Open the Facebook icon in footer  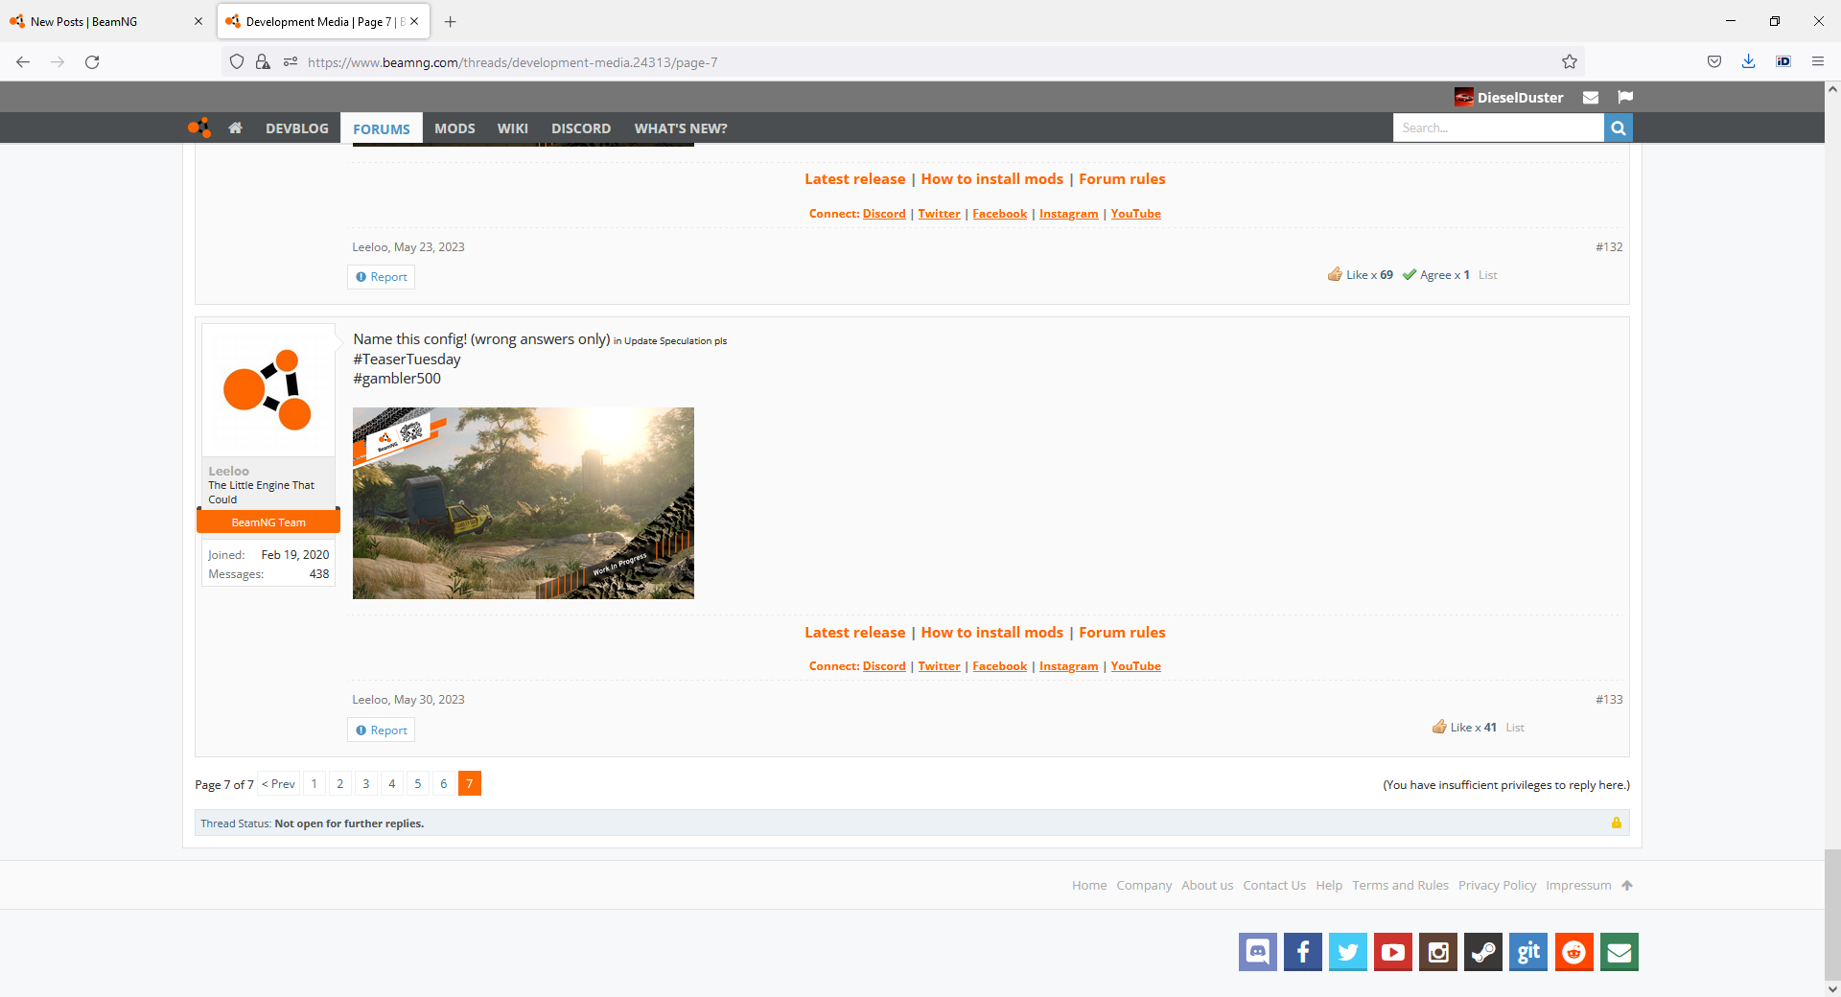coord(1302,952)
